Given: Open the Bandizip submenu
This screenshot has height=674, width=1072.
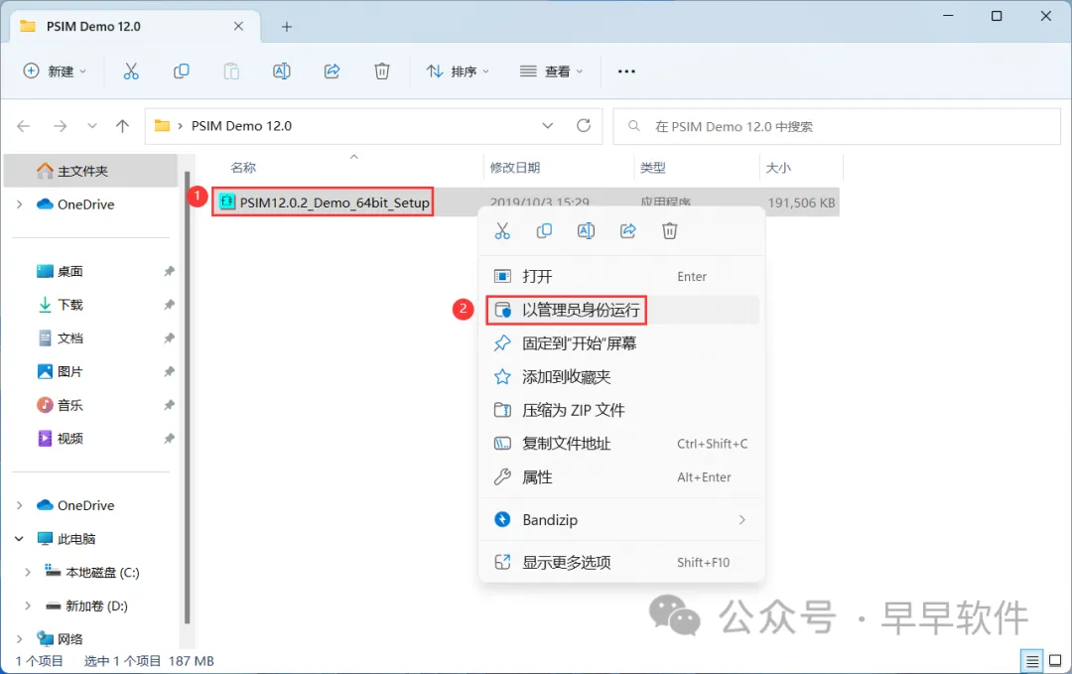Looking at the screenshot, I should click(x=621, y=519).
